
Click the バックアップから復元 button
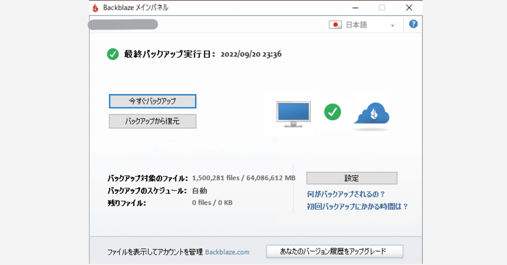pos(153,121)
